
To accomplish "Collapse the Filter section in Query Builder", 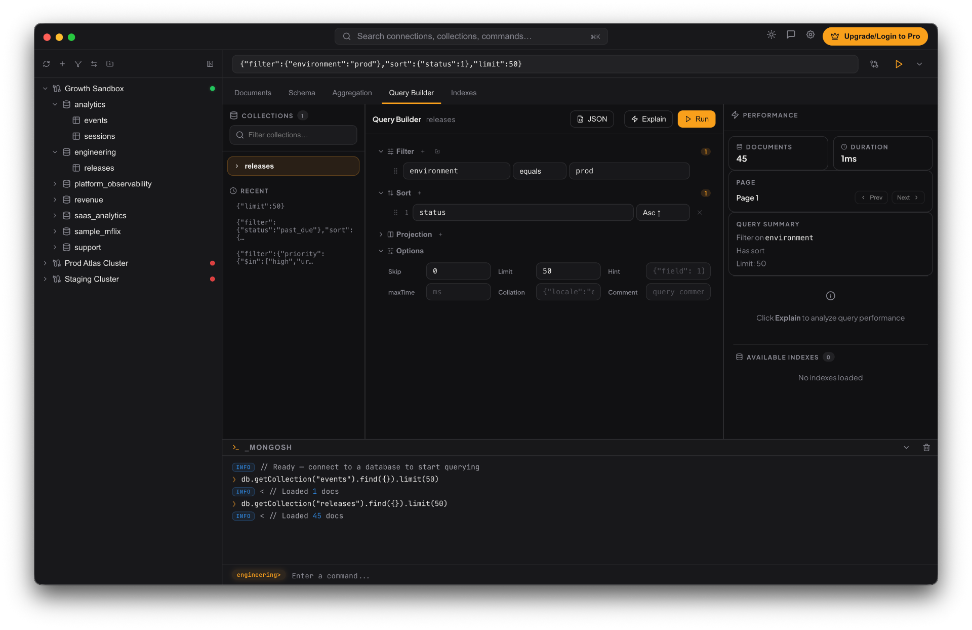I will 381,151.
